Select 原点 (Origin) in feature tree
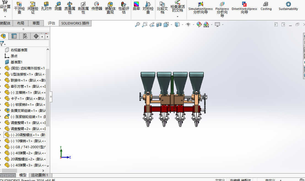This screenshot has width=305, height=181. click(x=14, y=56)
